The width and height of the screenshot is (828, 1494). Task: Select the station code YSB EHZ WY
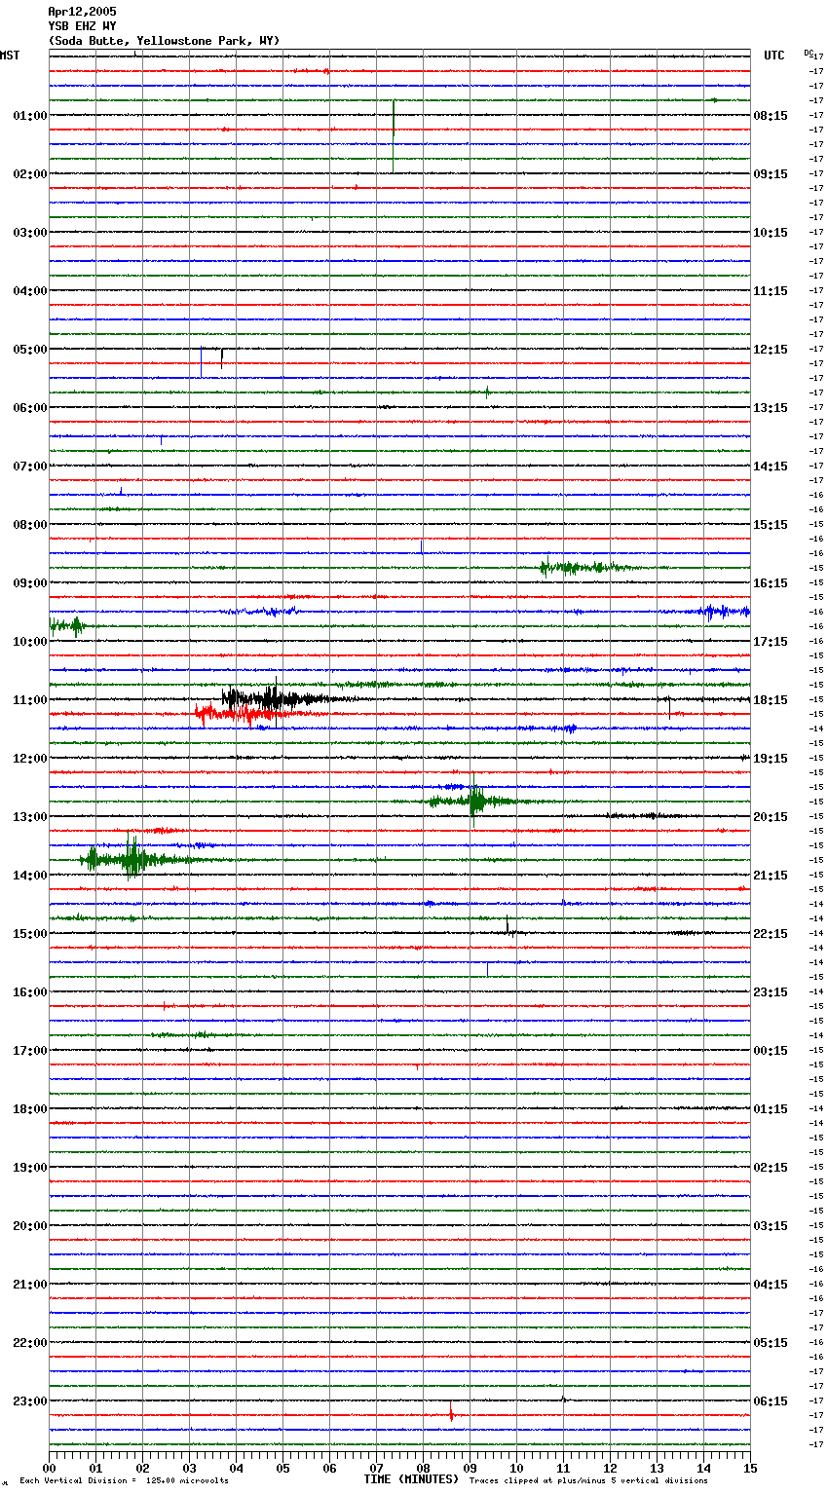point(82,26)
